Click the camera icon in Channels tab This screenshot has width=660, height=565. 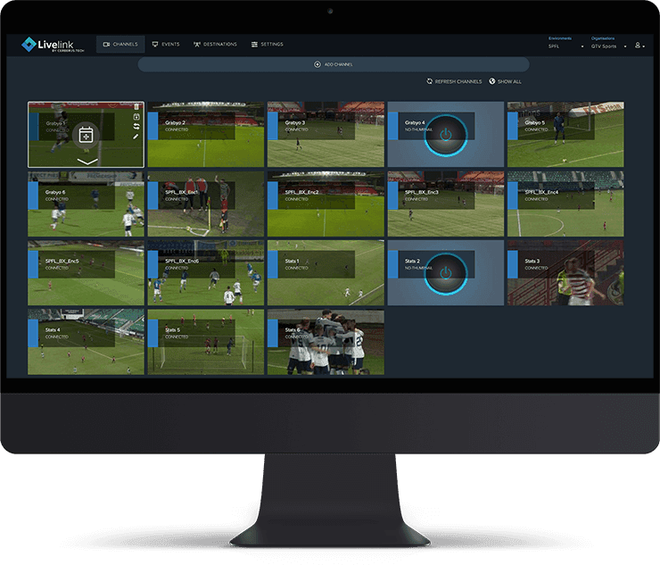pyautogui.click(x=106, y=45)
